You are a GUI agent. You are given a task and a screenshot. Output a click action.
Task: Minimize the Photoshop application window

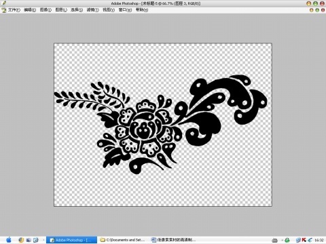pos(309,3)
